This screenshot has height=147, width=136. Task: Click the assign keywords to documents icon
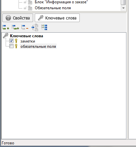pos(35,27)
